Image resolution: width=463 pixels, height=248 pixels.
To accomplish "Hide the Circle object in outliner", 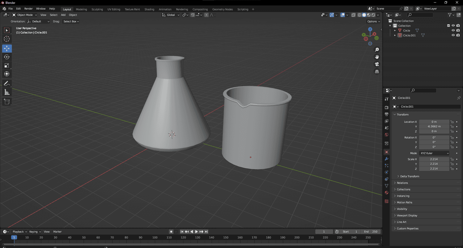I will [x=453, y=30].
